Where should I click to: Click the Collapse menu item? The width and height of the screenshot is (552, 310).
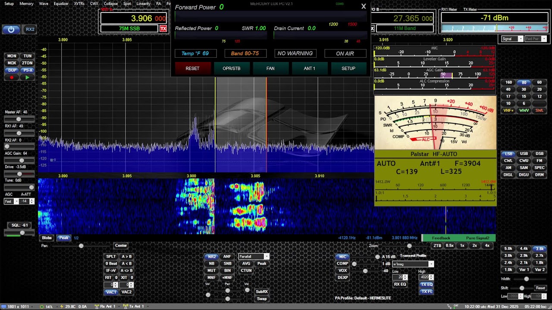(x=111, y=3)
